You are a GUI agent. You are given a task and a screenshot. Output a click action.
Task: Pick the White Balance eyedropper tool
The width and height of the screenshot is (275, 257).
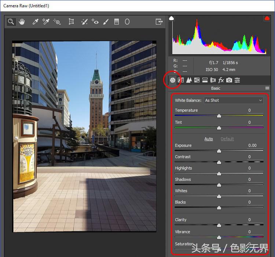tap(36, 22)
